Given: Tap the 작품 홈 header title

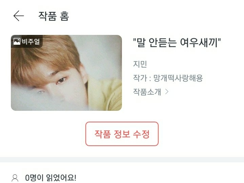Looking at the screenshot, I should [54, 16].
